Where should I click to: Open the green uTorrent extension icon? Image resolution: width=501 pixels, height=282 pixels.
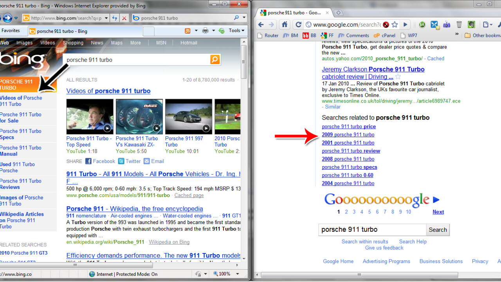422,25
